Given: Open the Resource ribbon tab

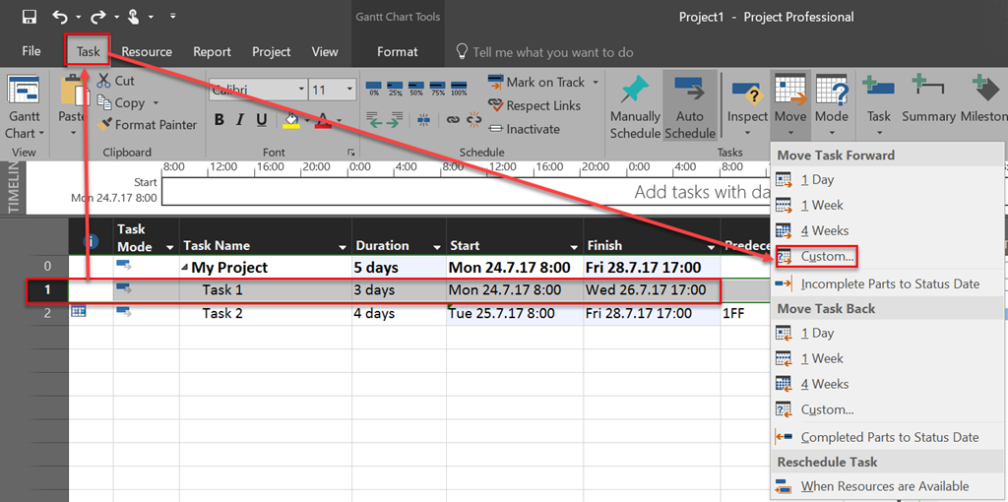Looking at the screenshot, I should [x=147, y=51].
